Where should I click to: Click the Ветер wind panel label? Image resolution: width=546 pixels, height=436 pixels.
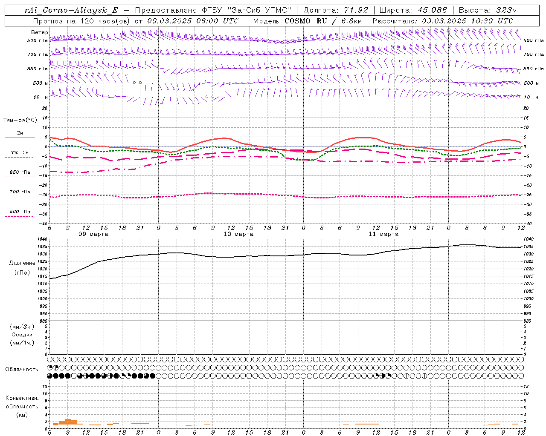40,32
